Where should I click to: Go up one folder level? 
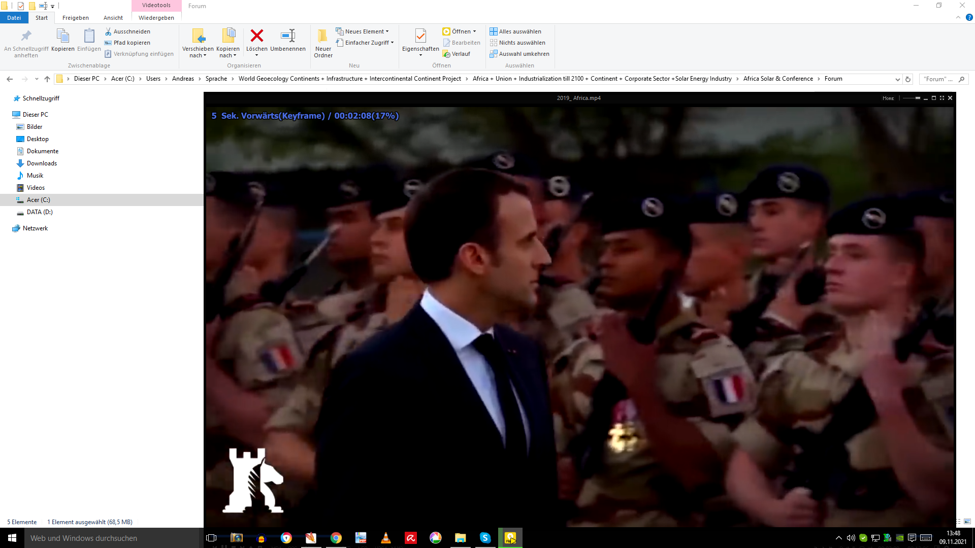pyautogui.click(x=47, y=79)
